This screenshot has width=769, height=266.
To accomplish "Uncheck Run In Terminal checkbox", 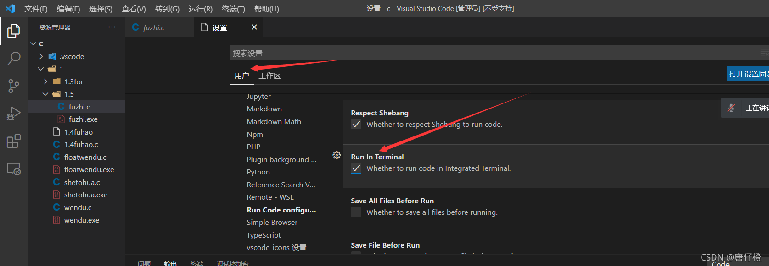I will 356,168.
